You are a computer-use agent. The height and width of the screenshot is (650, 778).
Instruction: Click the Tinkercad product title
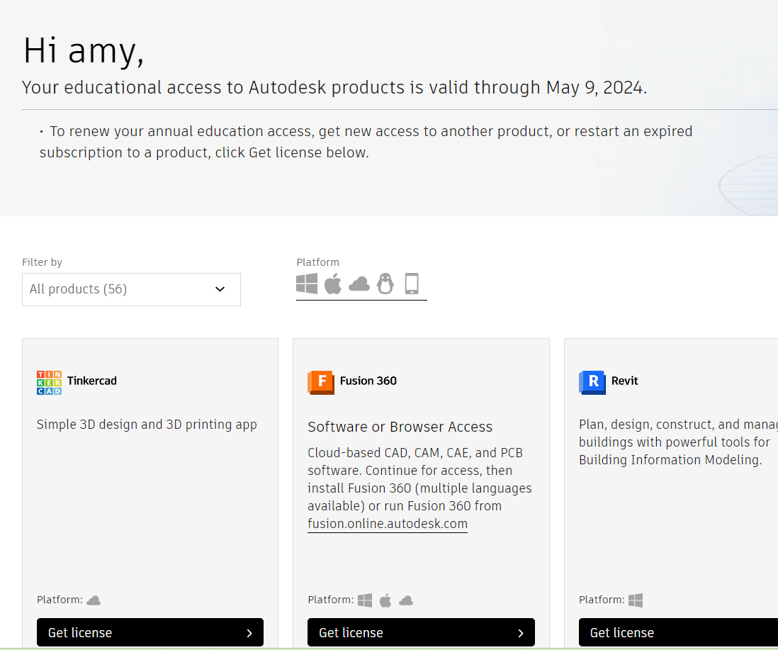point(92,381)
